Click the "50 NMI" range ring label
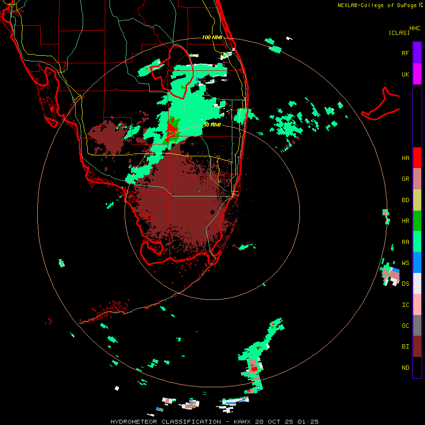This screenshot has height=425, width=425. (x=212, y=125)
